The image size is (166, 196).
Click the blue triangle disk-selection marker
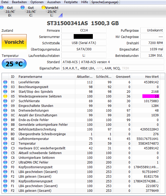click(61, 15)
